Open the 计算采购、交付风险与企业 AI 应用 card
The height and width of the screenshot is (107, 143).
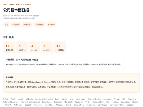pos(64,62)
